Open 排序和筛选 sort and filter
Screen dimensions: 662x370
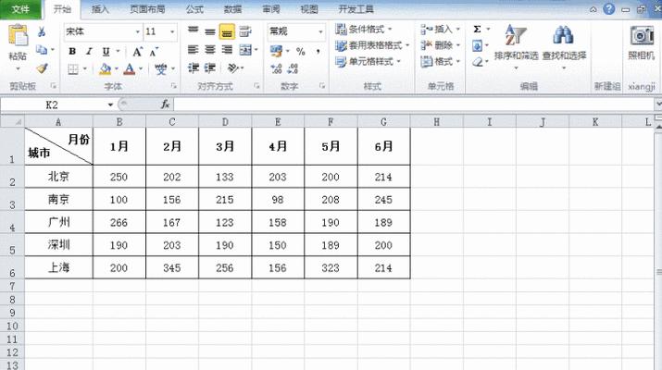click(516, 46)
